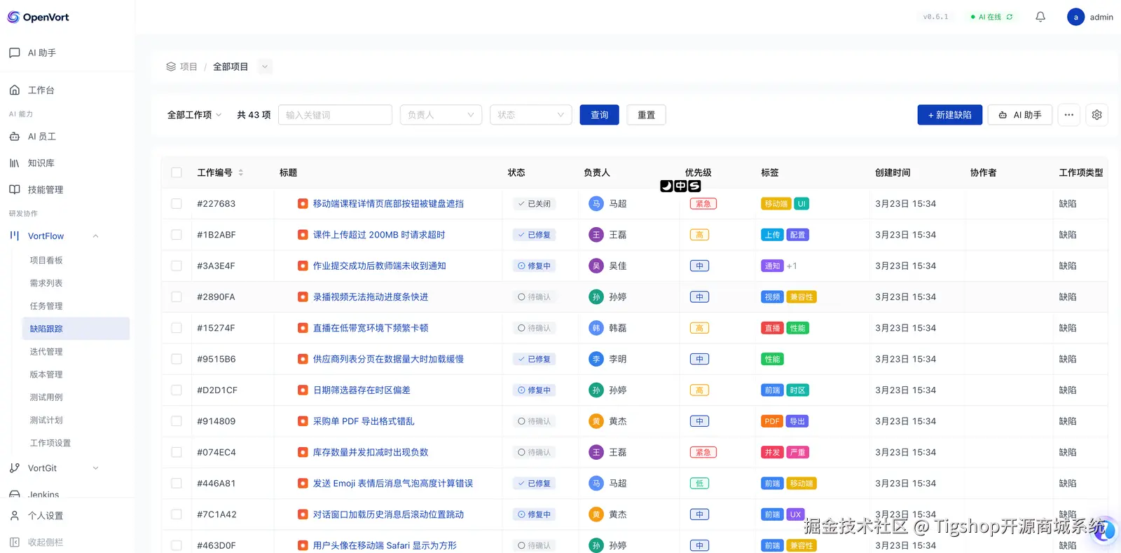The height and width of the screenshot is (553, 1121).
Task: Check the row #D2D1CF checkbox
Action: tap(177, 390)
